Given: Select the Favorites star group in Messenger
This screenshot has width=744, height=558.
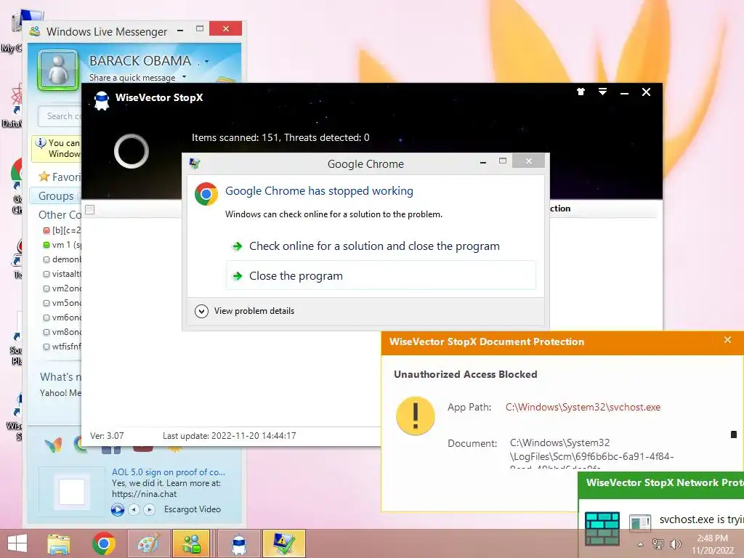Looking at the screenshot, I should (x=60, y=177).
